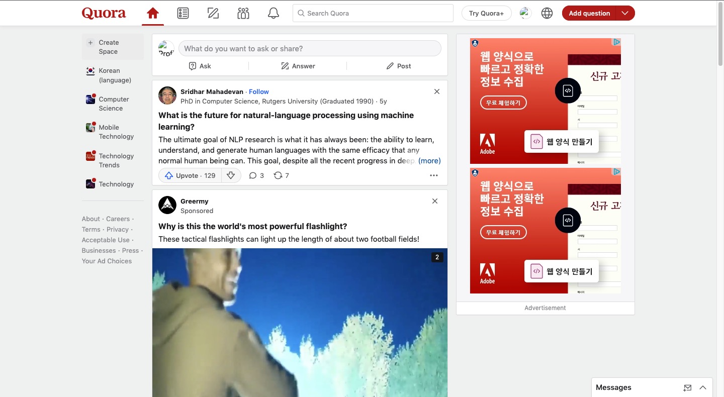This screenshot has height=397, width=724.
Task: Open the Mobile Technology space
Action: click(x=113, y=132)
